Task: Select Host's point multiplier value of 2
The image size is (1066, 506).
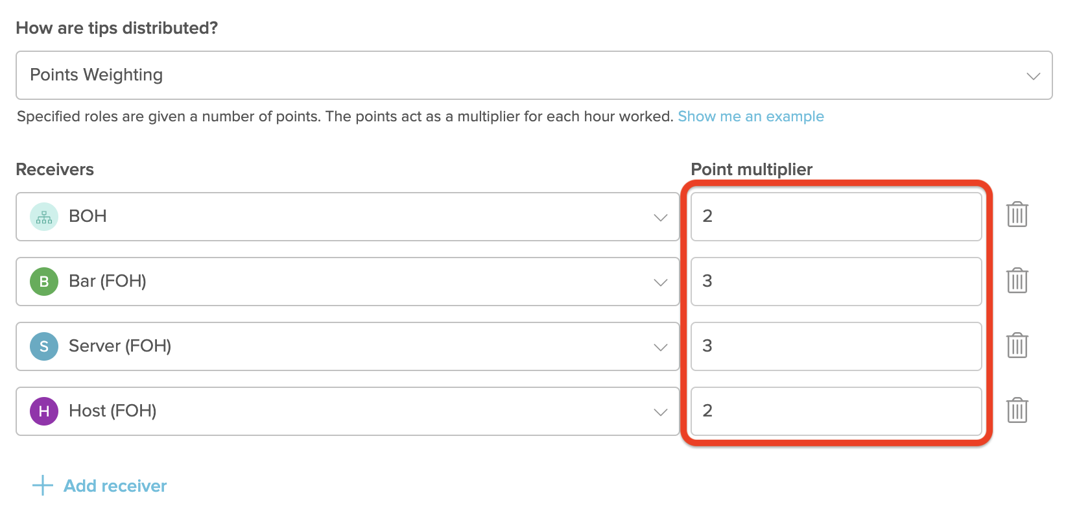Action: (835, 411)
